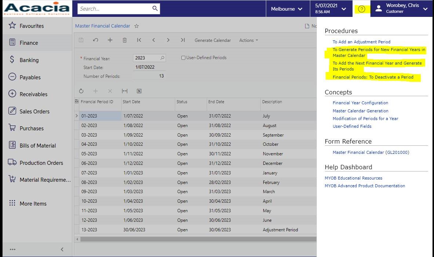Expand the Melbourne branch selector
The height and width of the screenshot is (257, 434).
click(x=286, y=9)
